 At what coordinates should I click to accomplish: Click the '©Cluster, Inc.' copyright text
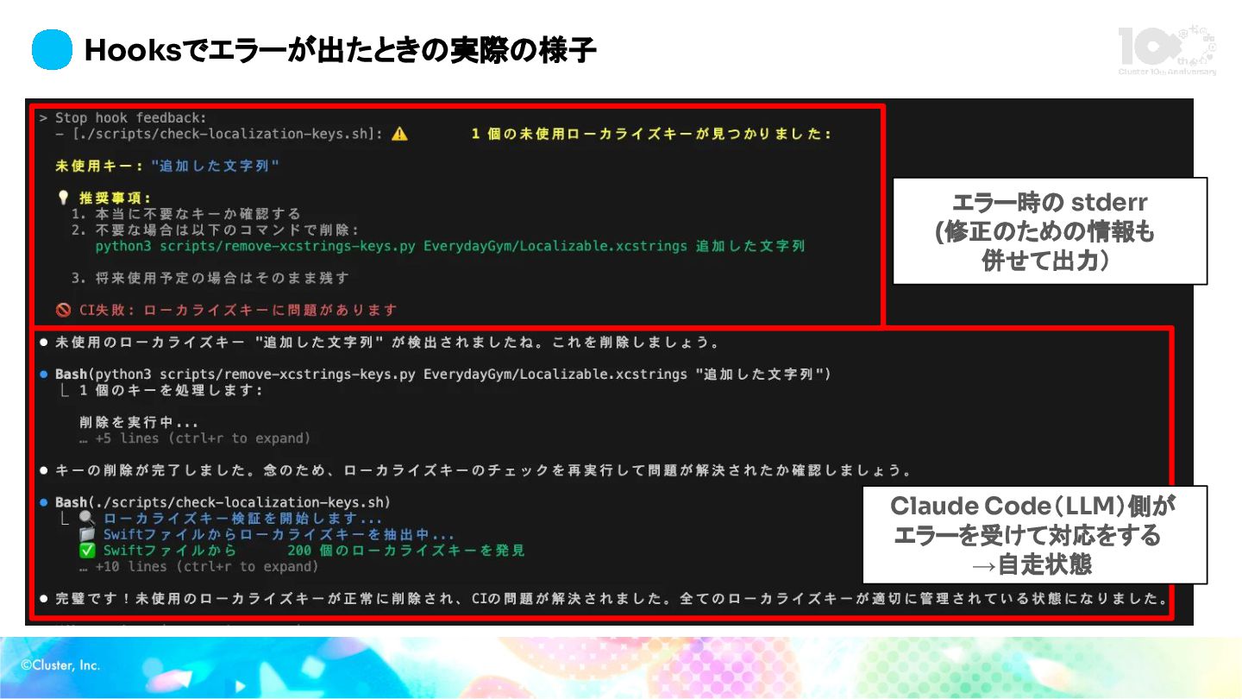(x=60, y=664)
